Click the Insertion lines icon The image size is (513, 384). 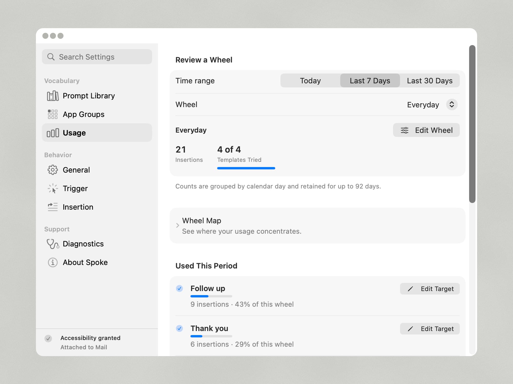(x=53, y=207)
